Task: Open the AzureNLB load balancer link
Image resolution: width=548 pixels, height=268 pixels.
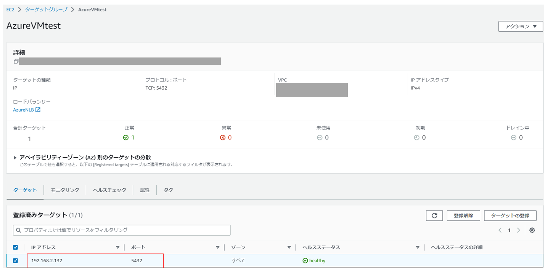Action: tap(23, 110)
